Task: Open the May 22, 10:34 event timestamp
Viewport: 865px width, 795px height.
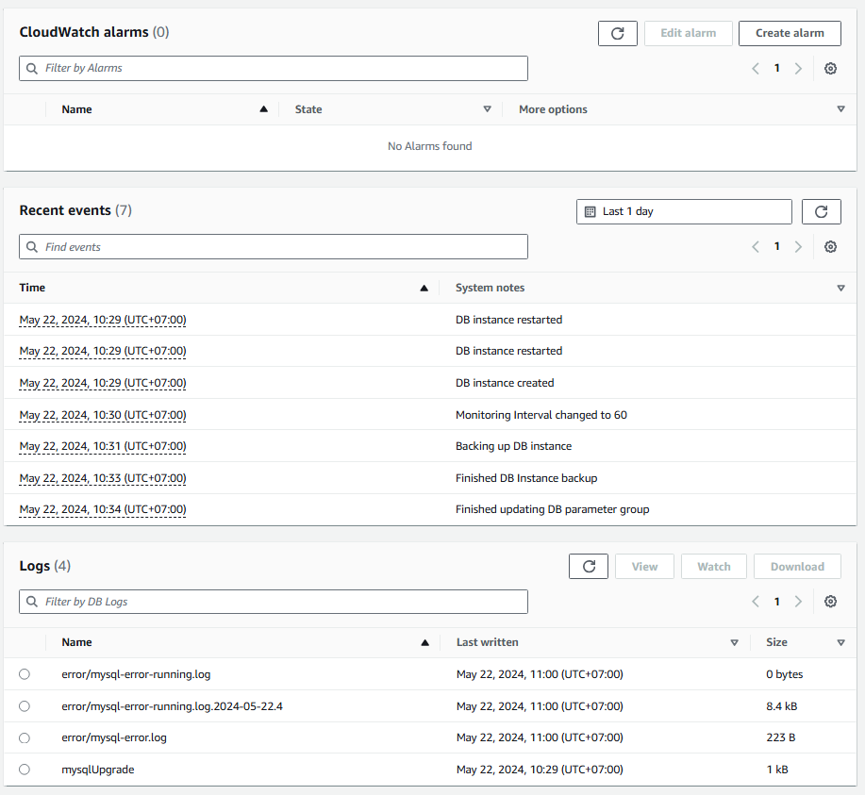Action: [x=103, y=509]
